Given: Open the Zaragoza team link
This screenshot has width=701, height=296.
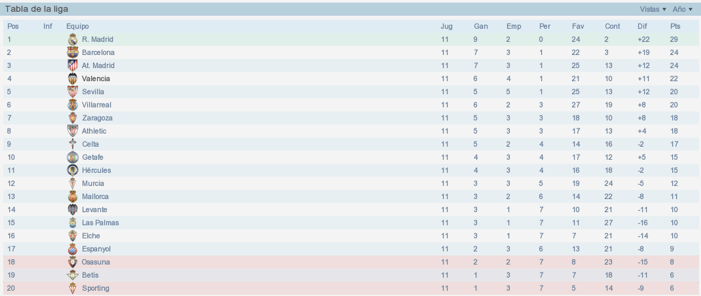Looking at the screenshot, I should [x=97, y=118].
